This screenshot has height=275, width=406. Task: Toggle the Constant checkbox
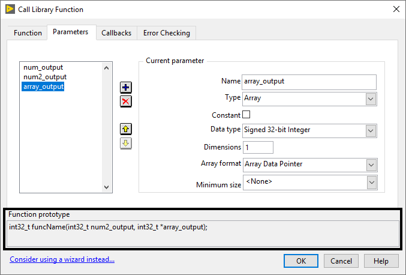point(246,114)
